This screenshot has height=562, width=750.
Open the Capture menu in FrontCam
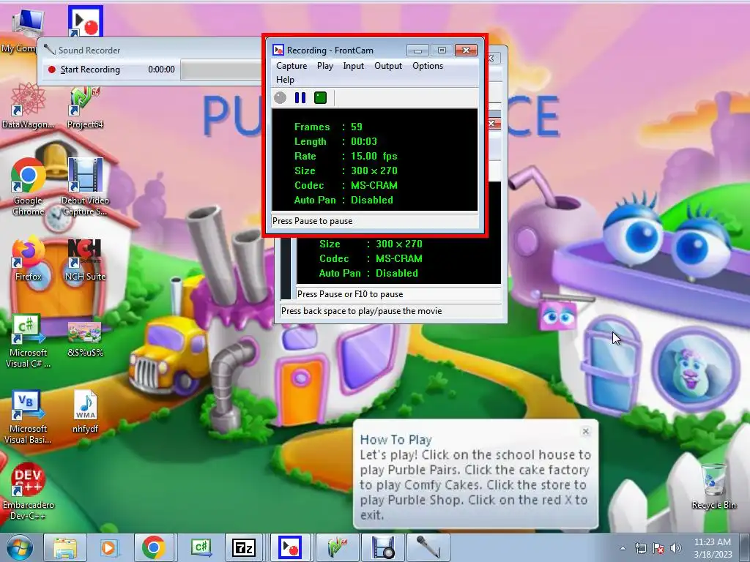tap(292, 66)
